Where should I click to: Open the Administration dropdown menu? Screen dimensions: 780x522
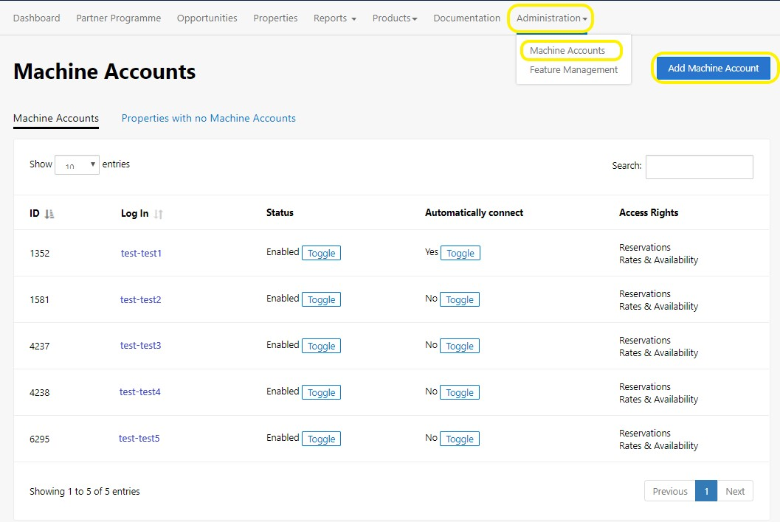551,18
